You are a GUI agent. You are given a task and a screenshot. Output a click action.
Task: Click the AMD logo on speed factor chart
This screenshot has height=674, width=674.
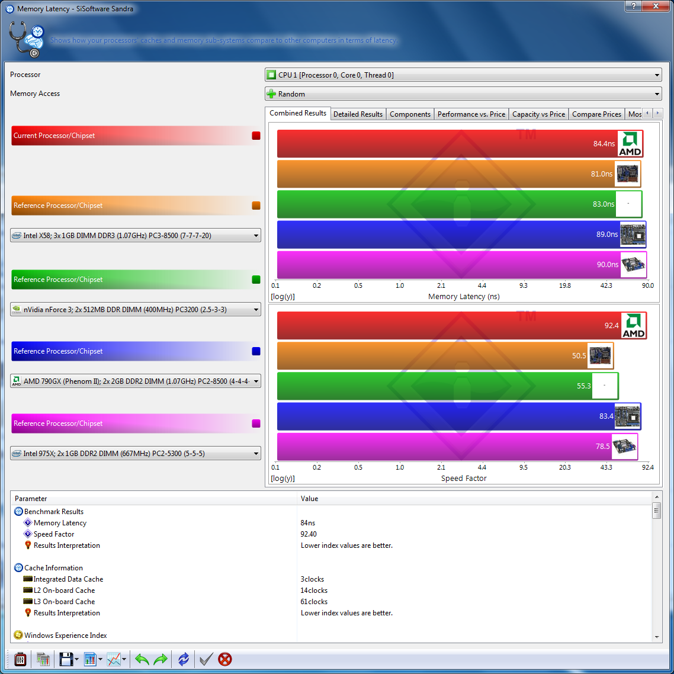(x=633, y=325)
